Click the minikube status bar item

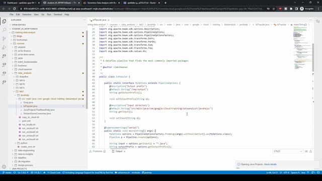point(136,172)
